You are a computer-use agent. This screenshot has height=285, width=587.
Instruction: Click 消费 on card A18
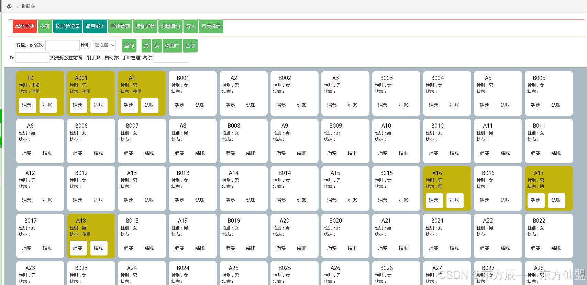click(78, 248)
